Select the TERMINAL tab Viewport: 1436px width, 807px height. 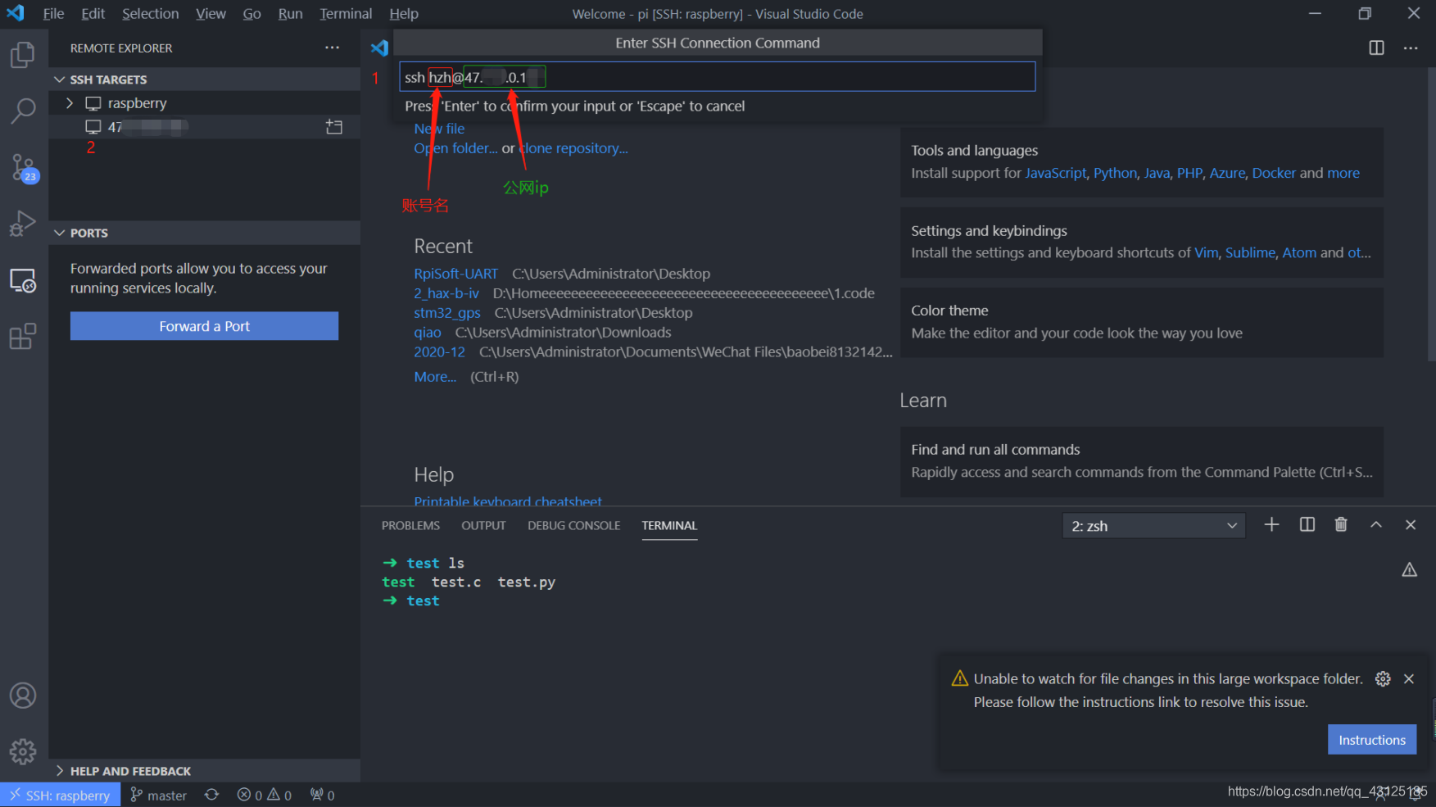pyautogui.click(x=669, y=525)
